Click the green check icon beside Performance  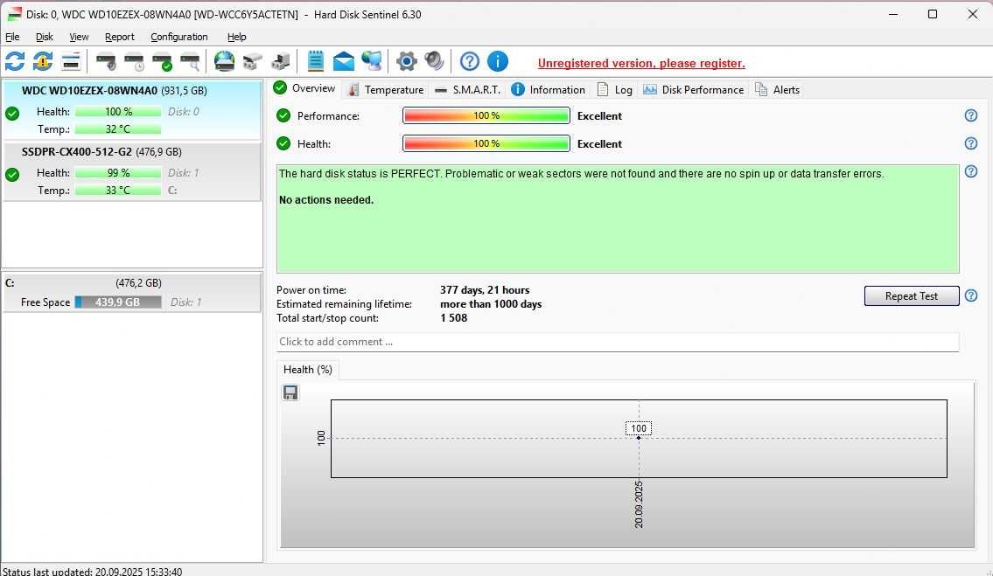pos(283,115)
